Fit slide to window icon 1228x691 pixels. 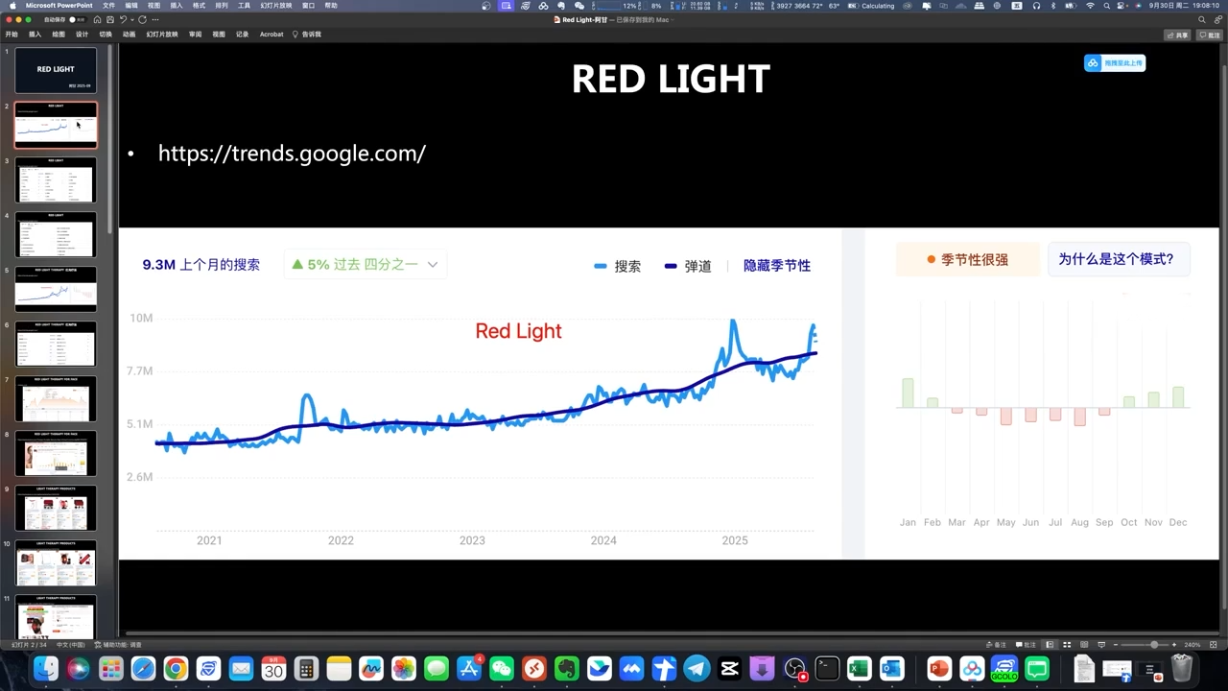[1215, 645]
